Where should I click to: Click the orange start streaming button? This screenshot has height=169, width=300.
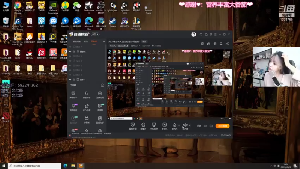click(x=222, y=126)
